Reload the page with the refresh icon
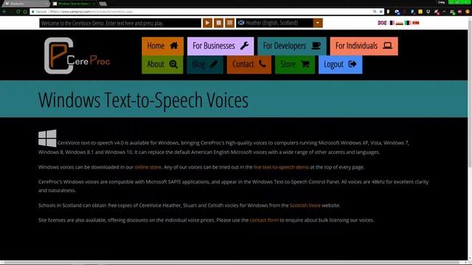Screen dimensions: 472x265 18,12
